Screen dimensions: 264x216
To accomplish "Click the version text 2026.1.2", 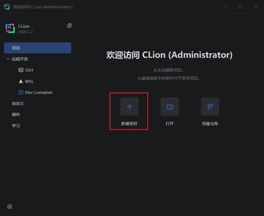I will [26, 32].
